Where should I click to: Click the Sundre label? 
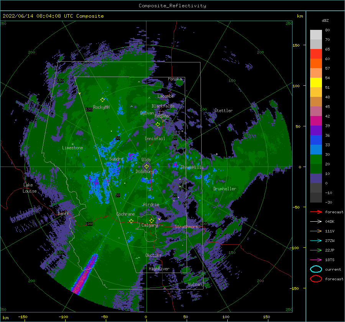[x=116, y=159]
